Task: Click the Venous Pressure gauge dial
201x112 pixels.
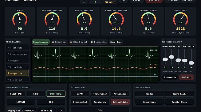Action: (x=84, y=18)
